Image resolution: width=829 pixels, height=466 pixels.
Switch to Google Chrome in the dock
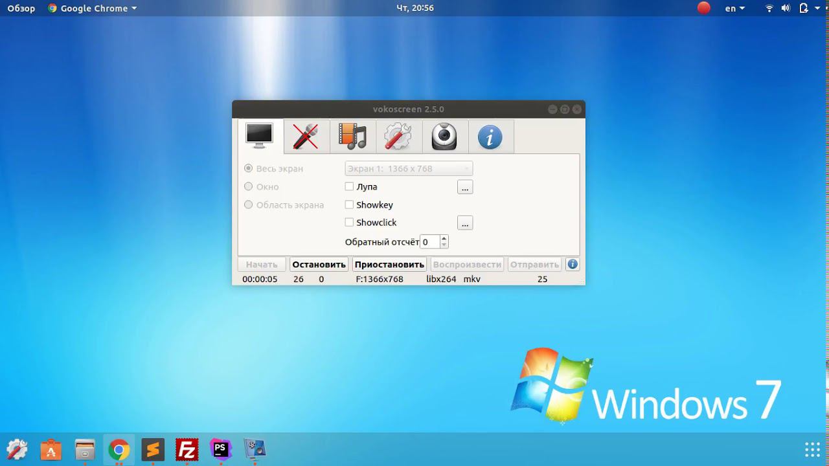click(119, 449)
